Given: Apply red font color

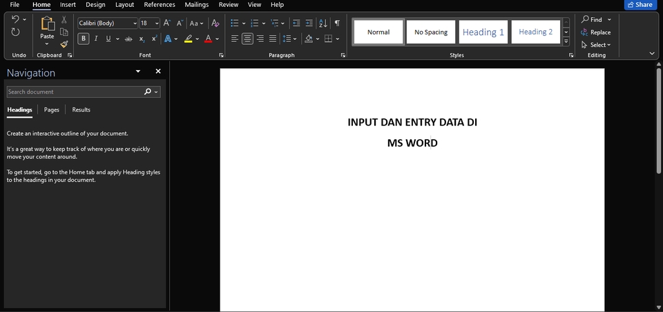Looking at the screenshot, I should [x=208, y=39].
